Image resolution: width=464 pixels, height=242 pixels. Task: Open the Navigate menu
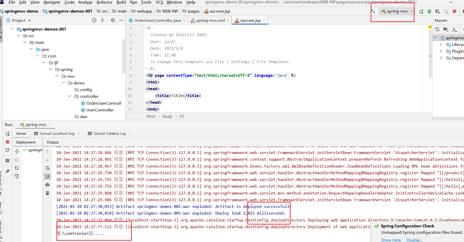click(x=52, y=2)
